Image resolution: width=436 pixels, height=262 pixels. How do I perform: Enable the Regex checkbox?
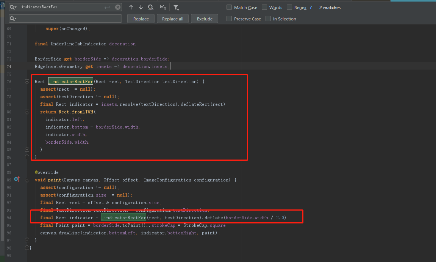click(x=289, y=7)
